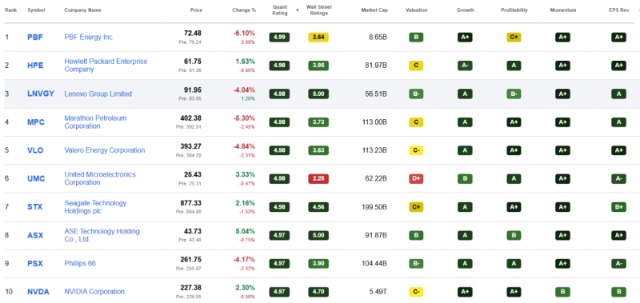Sort by the EPS Rev. column header
This screenshot has height=303, width=640.
[618, 10]
